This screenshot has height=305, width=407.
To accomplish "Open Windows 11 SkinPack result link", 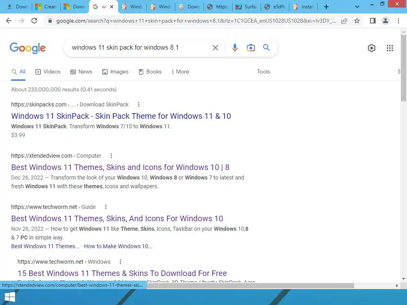I will 121,116.
